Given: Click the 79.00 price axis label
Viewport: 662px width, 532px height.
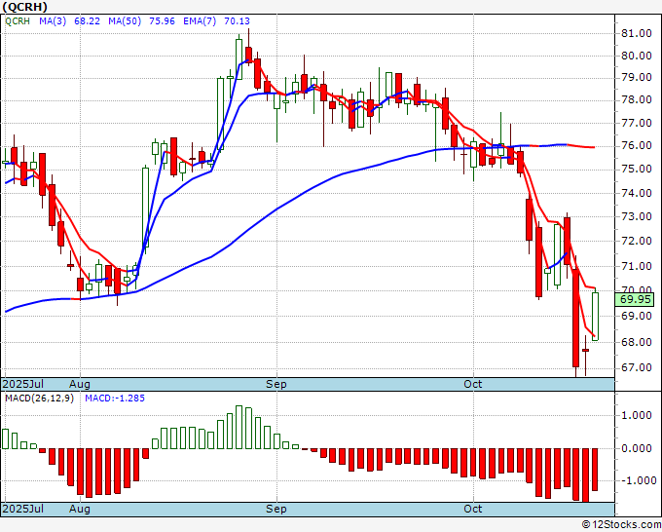Looking at the screenshot, I should [x=637, y=77].
